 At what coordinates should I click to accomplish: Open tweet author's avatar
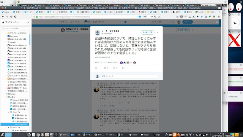(98, 33)
